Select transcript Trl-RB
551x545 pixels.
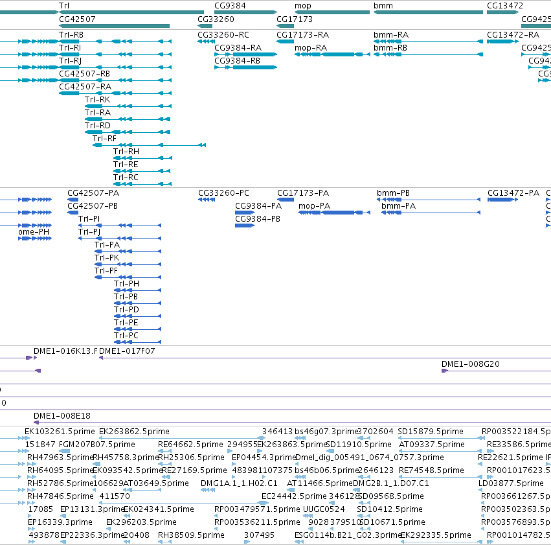pyautogui.click(x=71, y=35)
